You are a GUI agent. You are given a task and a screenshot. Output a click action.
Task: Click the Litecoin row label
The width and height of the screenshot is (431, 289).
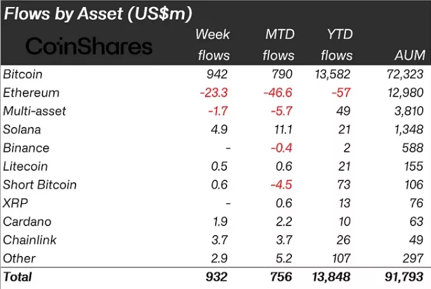[x=25, y=166]
